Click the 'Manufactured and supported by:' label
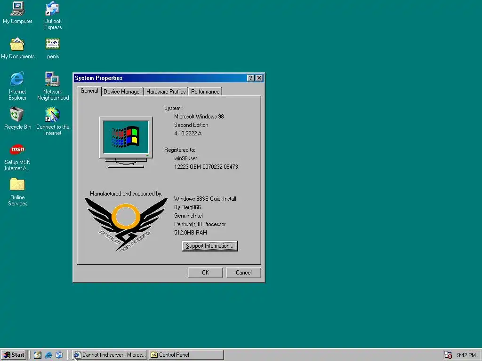The image size is (482, 361). [x=126, y=194]
